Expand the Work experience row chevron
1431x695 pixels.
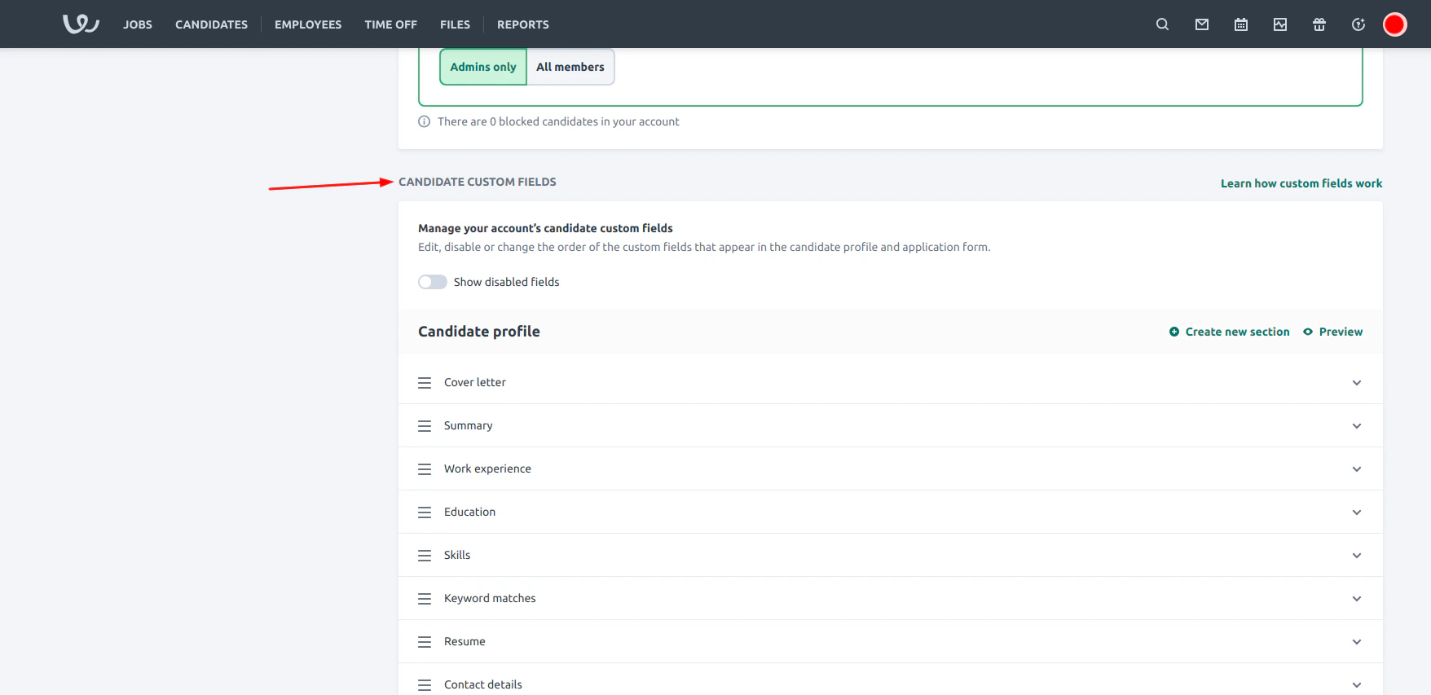click(1357, 469)
